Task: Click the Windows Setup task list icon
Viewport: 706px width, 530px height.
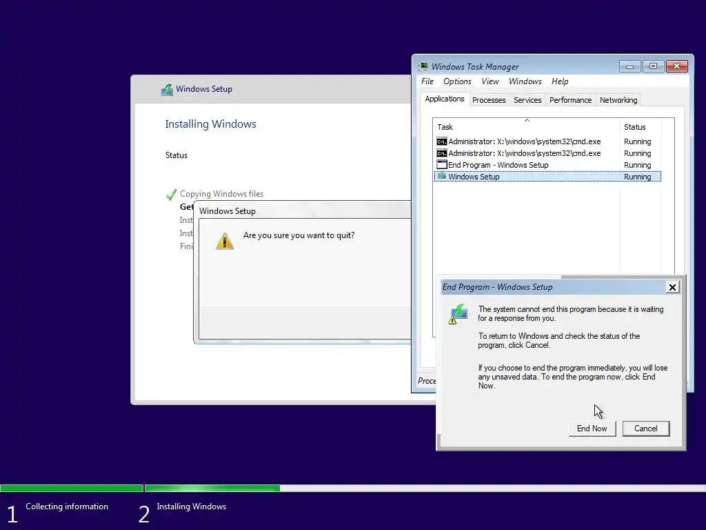Action: click(442, 176)
